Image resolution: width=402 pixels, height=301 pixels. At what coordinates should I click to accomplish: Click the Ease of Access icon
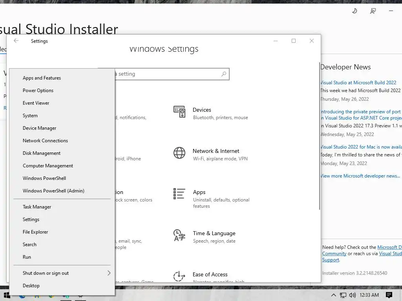[179, 276]
